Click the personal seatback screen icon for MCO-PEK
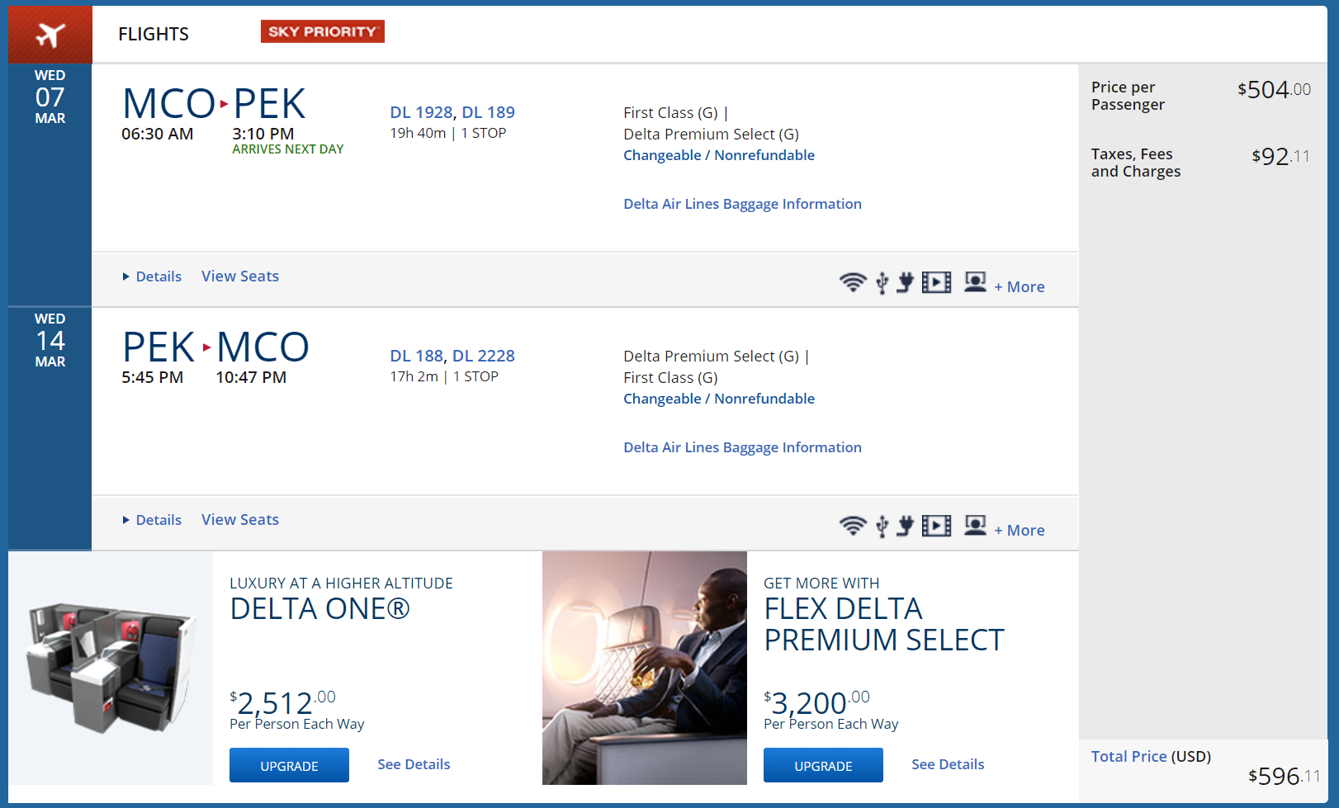This screenshot has height=808, width=1339. [975, 282]
